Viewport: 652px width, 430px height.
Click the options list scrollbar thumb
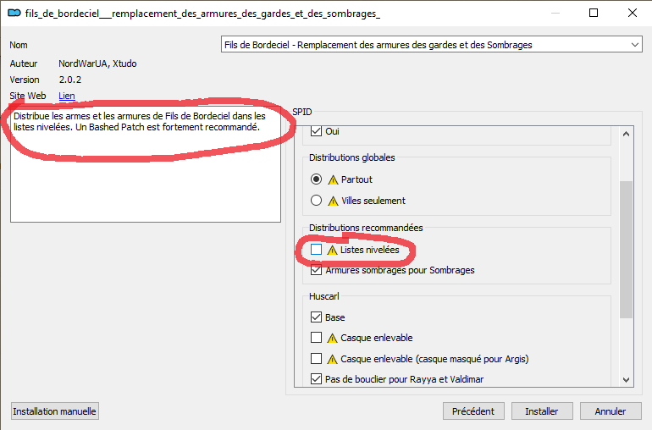point(626,250)
